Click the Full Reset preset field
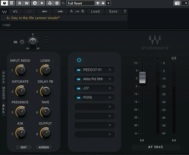 (x=80, y=3)
